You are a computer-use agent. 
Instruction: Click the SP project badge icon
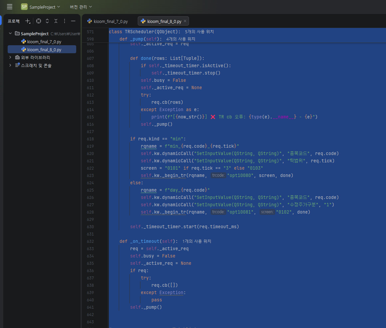coord(24,7)
